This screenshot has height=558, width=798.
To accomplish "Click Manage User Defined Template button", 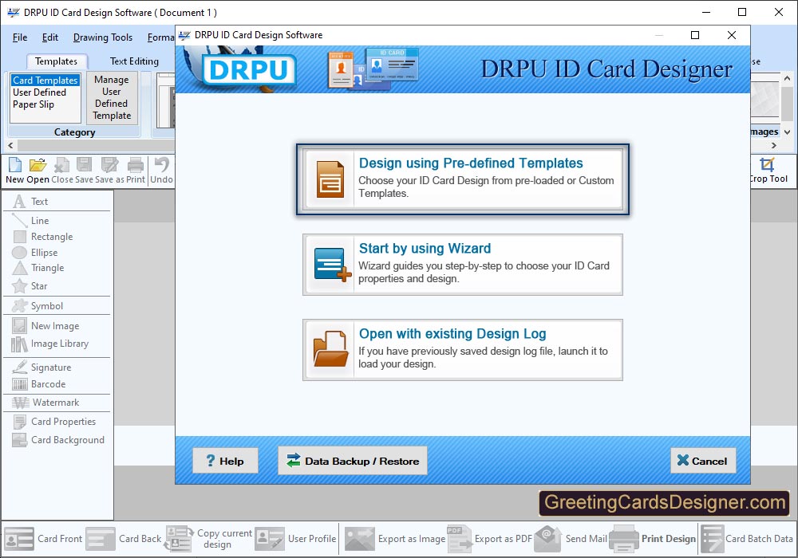I will [112, 97].
